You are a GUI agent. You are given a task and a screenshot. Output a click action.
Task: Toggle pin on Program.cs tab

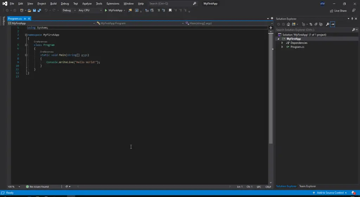tap(25, 19)
